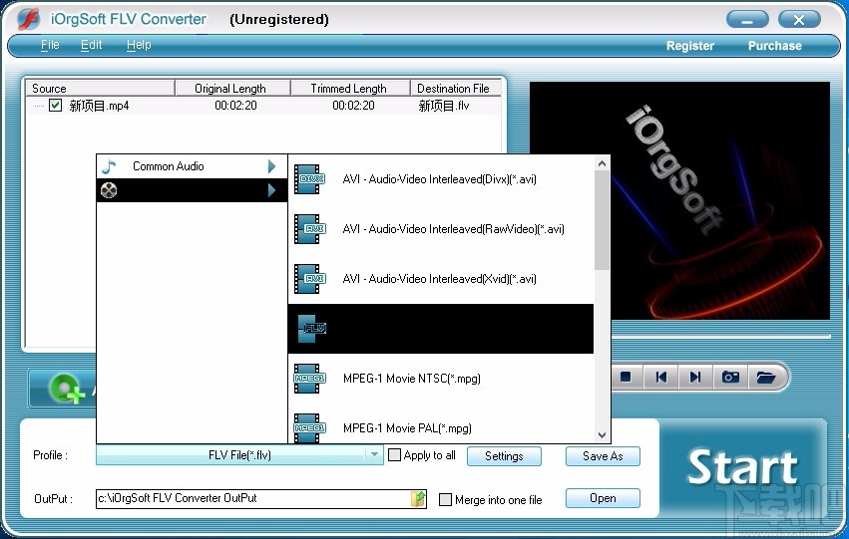Click the Save As button
This screenshot has height=539, width=849.
603,456
